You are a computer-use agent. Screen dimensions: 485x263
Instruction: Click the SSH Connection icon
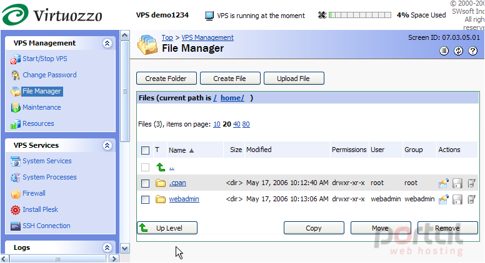click(16, 226)
